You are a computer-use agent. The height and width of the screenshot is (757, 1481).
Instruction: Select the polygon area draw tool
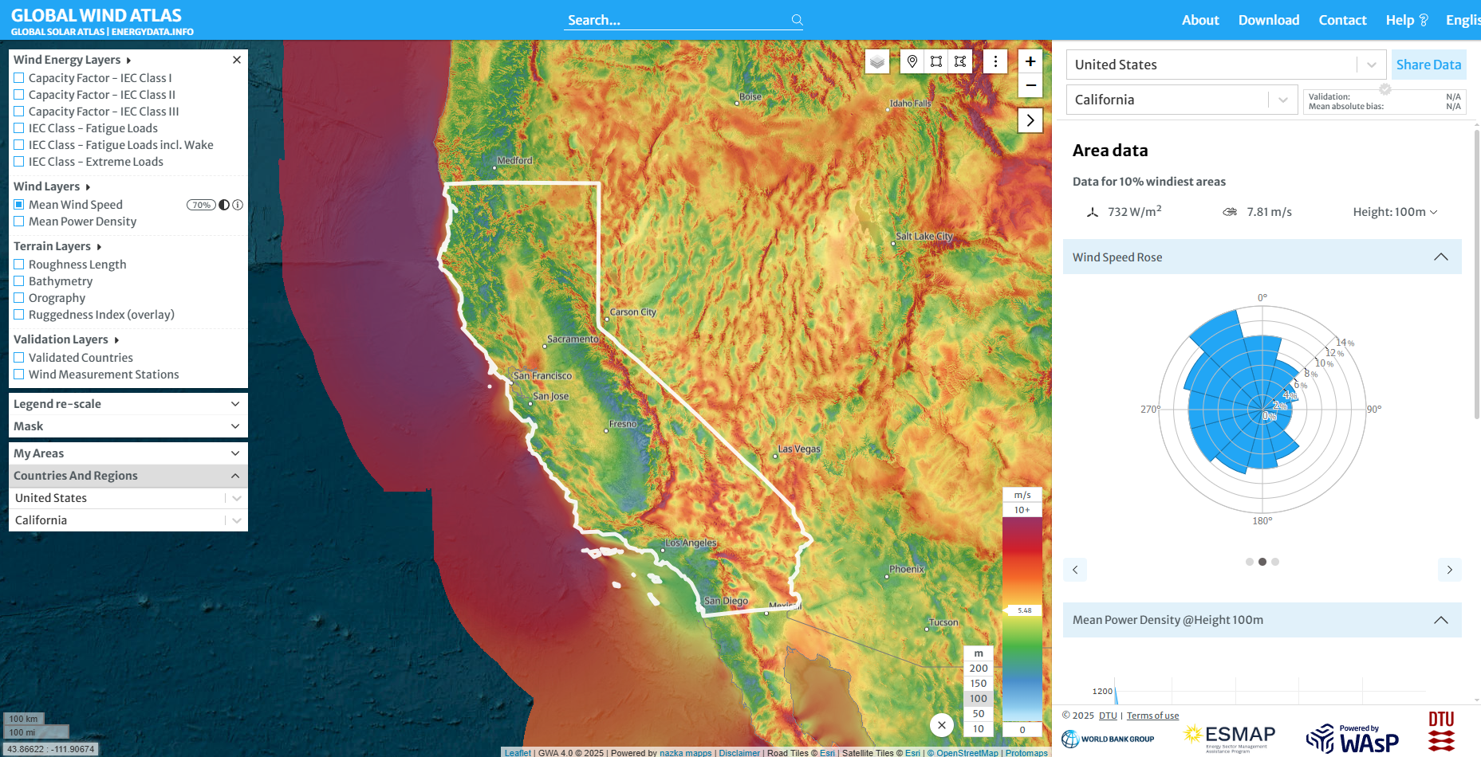pos(960,61)
